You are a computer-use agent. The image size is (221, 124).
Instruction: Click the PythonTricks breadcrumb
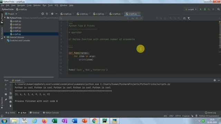pos(8,9)
